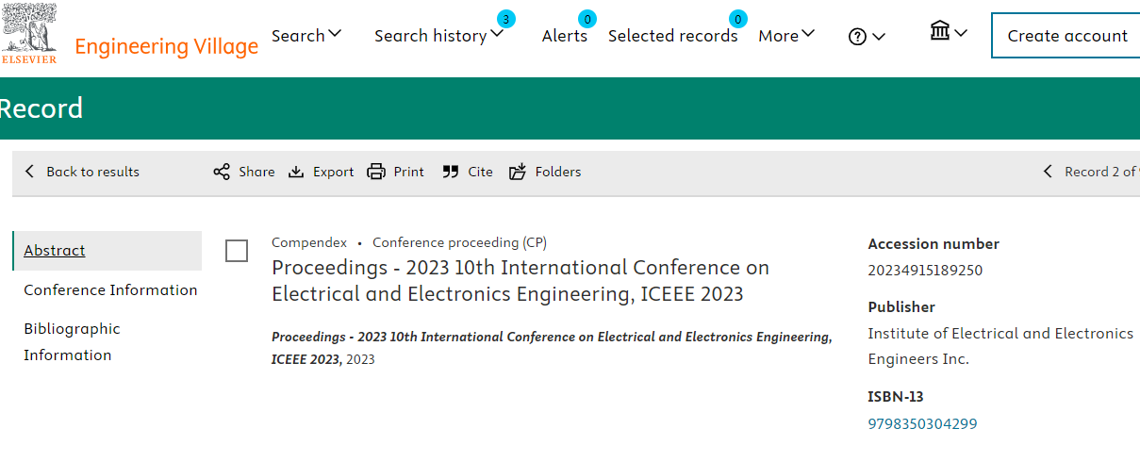Click the Publisher heading
This screenshot has height=462, width=1140.
901,307
